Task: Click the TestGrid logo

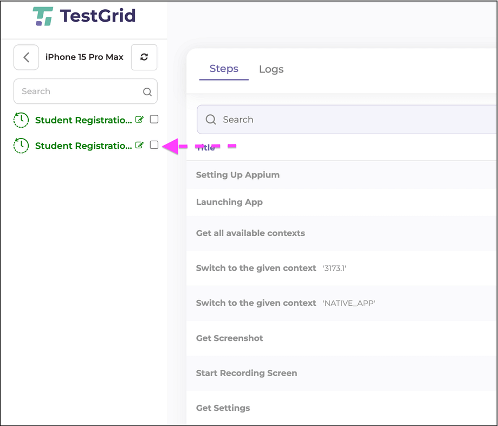Action: click(84, 16)
